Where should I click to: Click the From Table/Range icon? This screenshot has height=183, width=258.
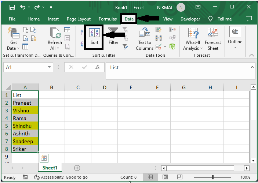pyautogui.click(x=25, y=46)
